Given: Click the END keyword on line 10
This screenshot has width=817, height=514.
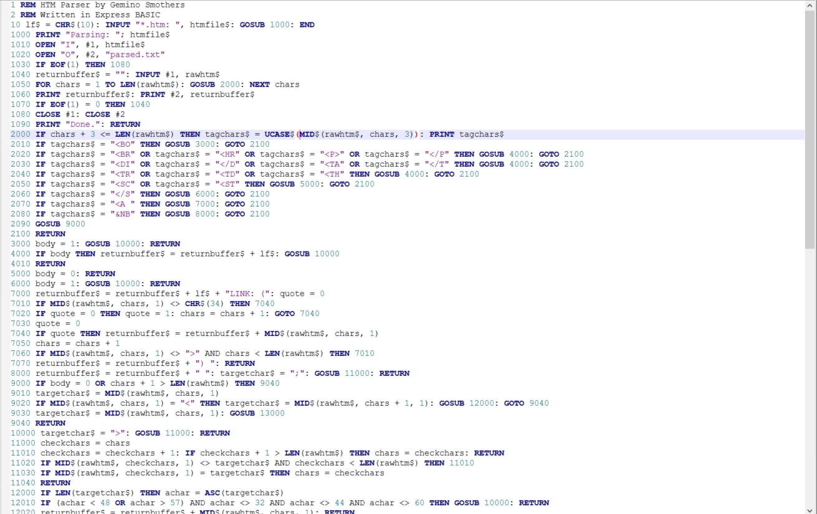Looking at the screenshot, I should pos(307,25).
